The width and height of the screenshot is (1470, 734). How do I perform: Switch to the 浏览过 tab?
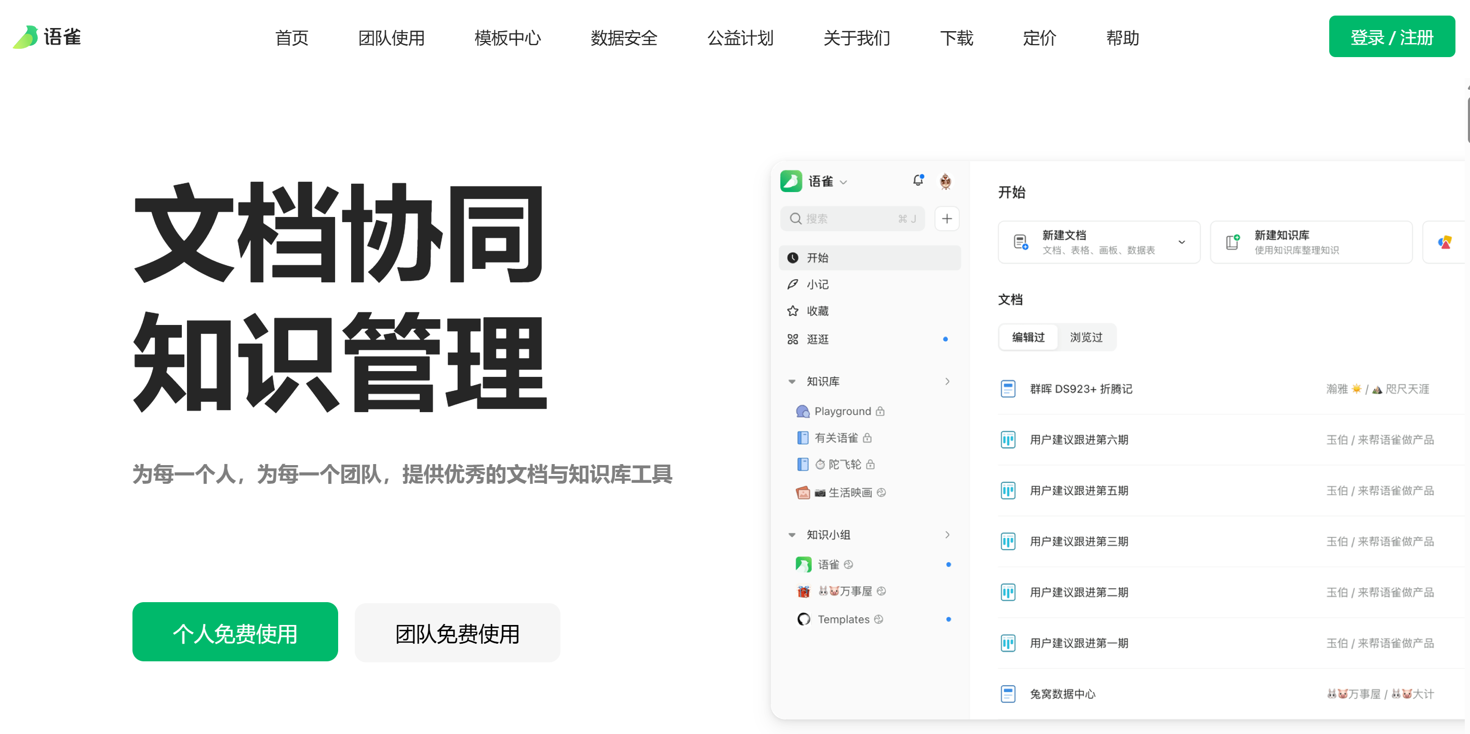pyautogui.click(x=1086, y=337)
